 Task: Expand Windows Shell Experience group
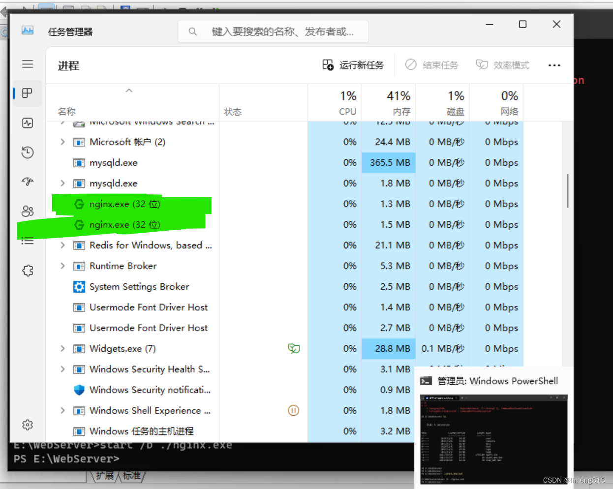pos(62,410)
